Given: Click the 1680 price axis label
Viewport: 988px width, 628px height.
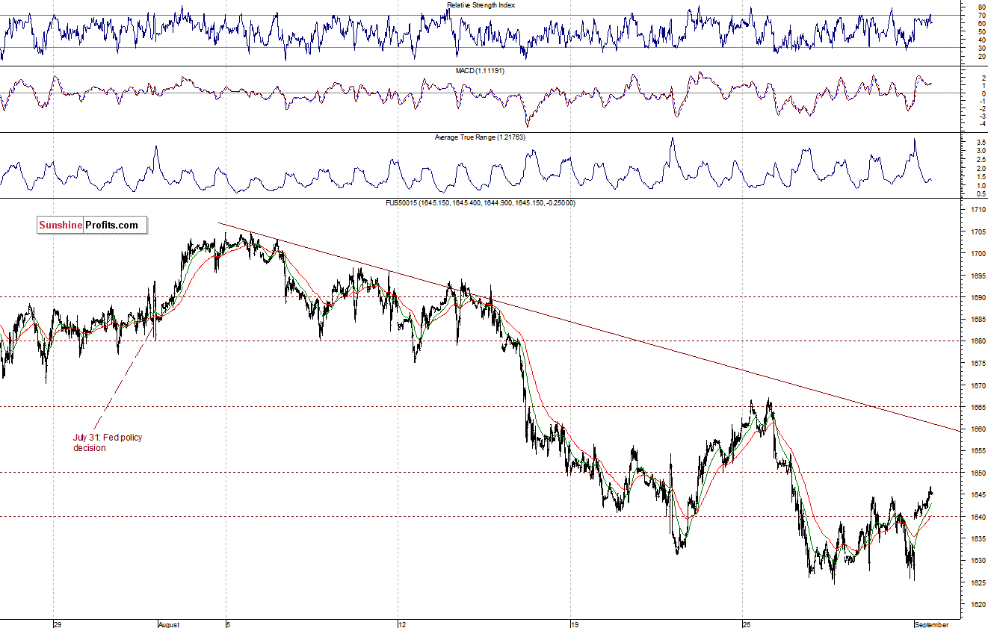Looking at the screenshot, I should pos(978,342).
